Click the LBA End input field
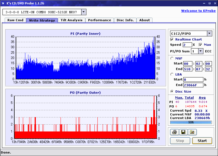 tap(193, 85)
